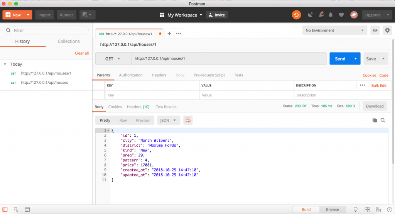Screen dimensions: 395x214
Task: Open the user avatar profile icon
Action: coord(354,15)
